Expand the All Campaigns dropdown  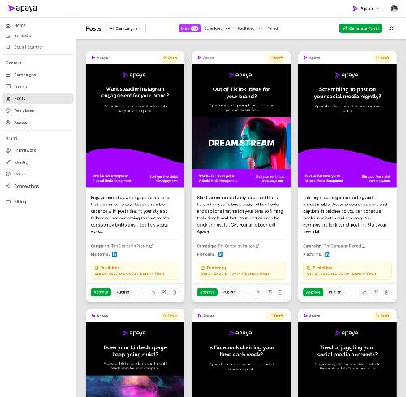(x=126, y=28)
